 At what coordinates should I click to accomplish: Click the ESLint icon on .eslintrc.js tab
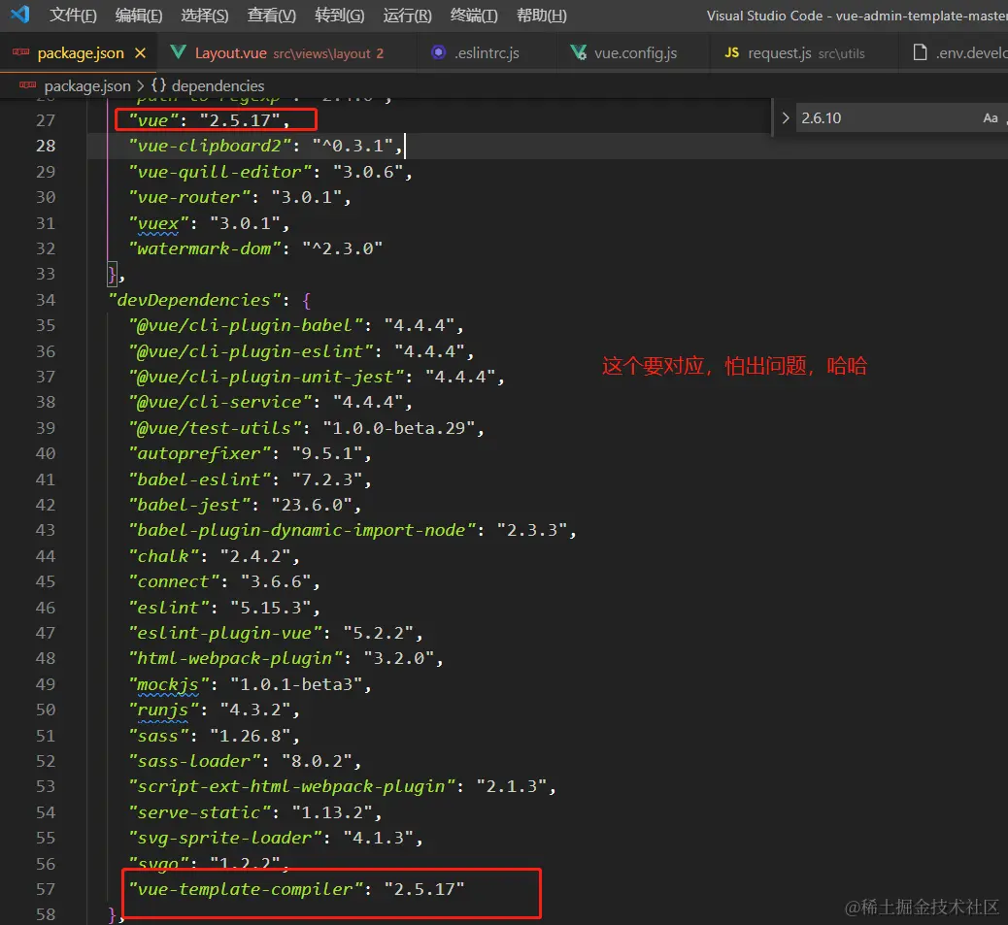click(x=438, y=52)
